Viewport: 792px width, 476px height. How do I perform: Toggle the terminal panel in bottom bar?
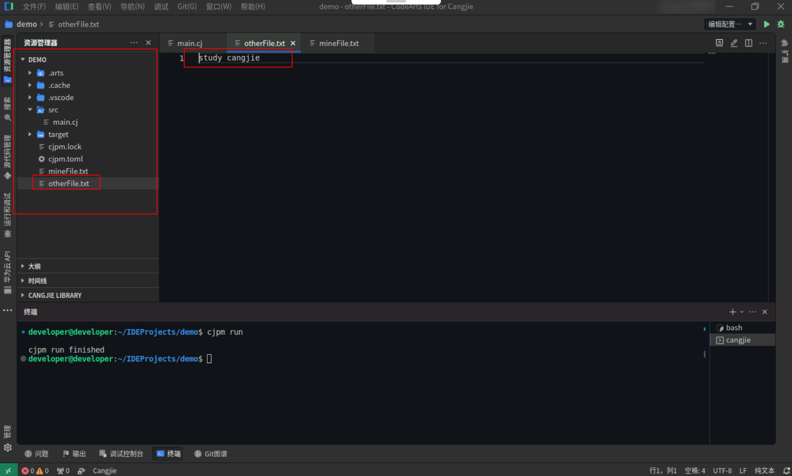(x=169, y=454)
